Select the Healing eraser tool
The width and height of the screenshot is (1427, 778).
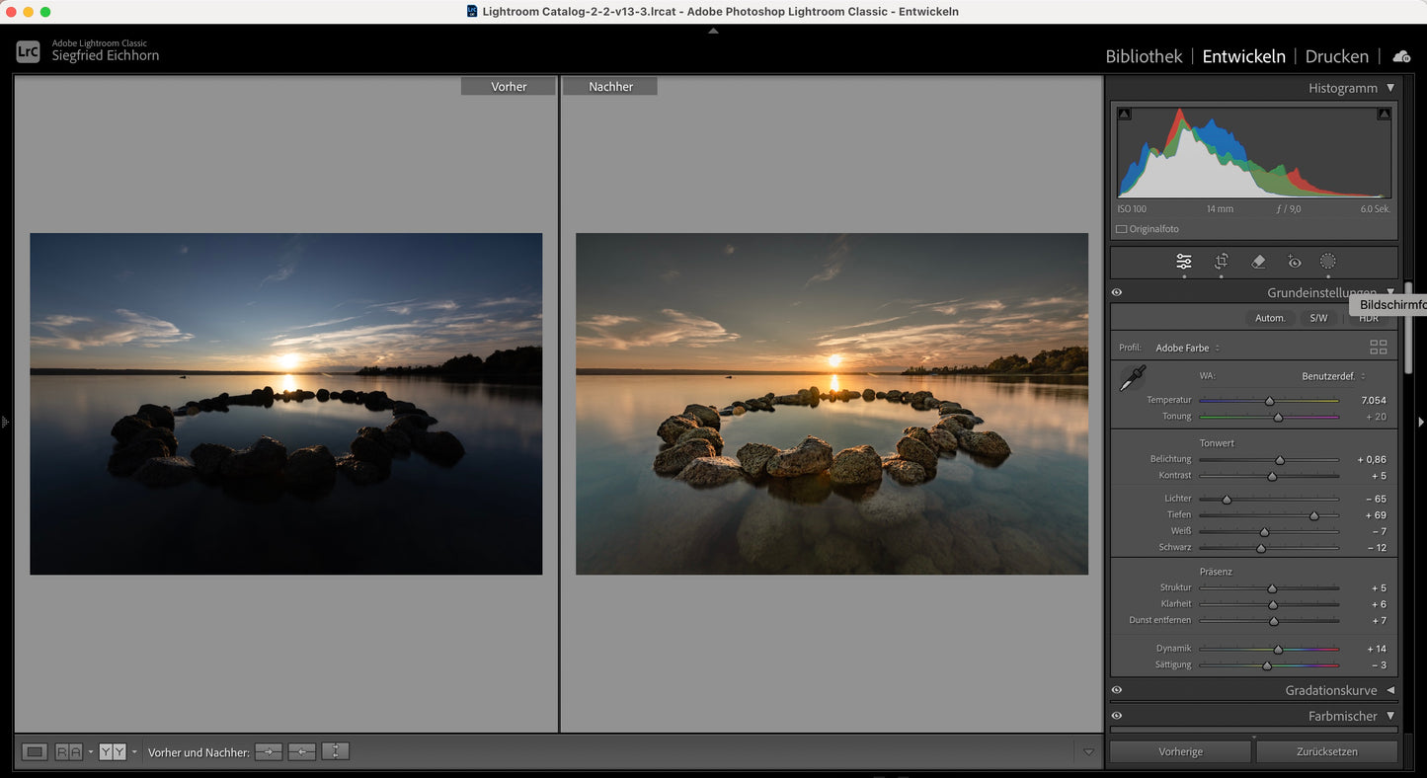click(x=1258, y=262)
